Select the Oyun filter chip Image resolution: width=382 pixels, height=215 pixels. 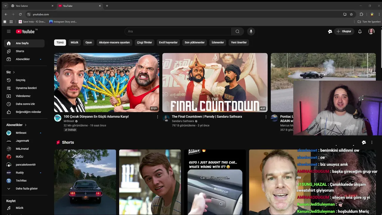[x=89, y=42]
